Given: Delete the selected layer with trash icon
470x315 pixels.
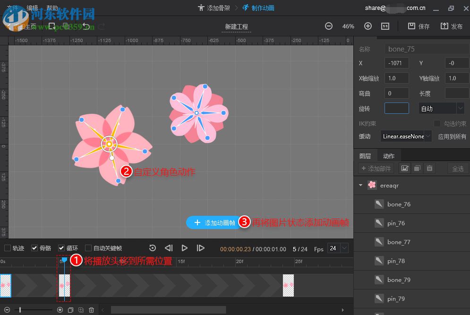Looking at the screenshot, I should click(429, 168).
